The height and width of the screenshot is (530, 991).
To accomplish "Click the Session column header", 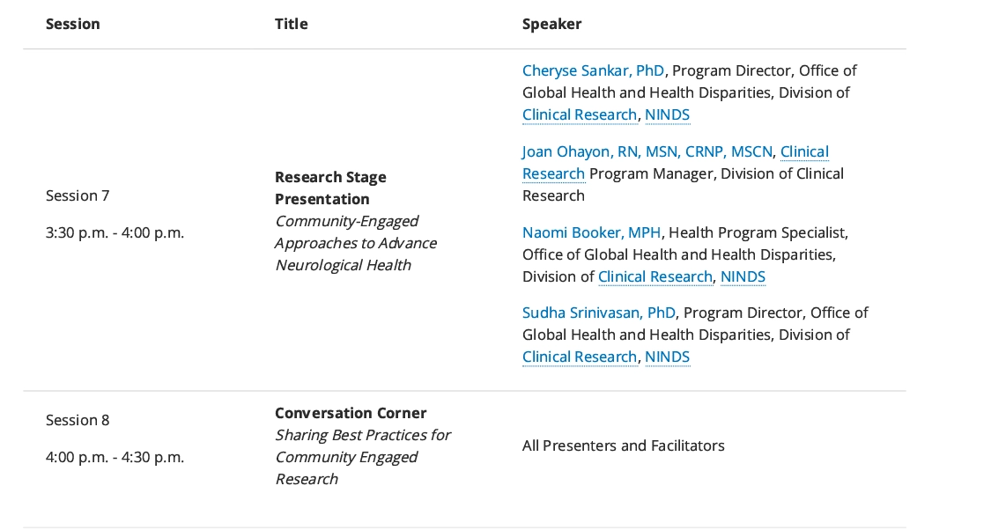I will point(72,24).
